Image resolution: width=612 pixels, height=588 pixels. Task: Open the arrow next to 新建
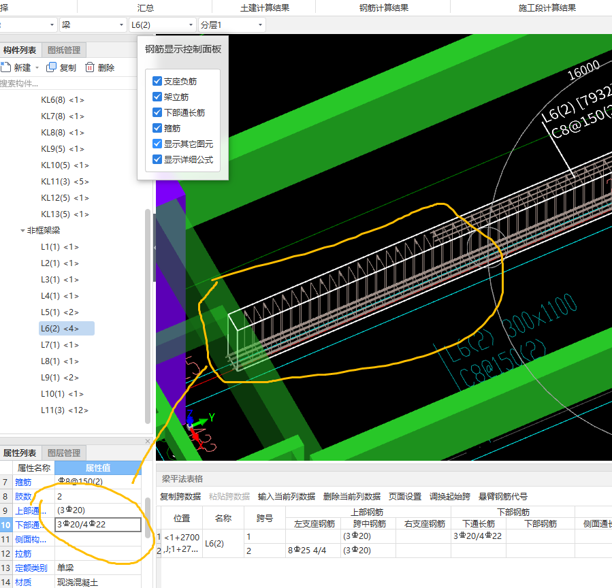(37, 67)
